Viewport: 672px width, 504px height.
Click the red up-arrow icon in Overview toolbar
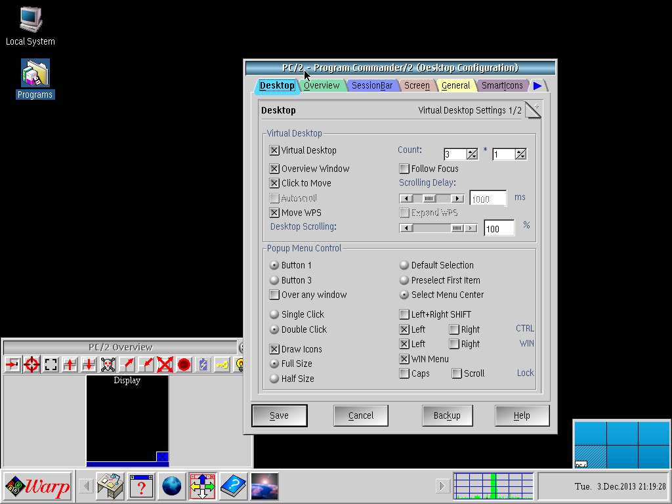70,364
